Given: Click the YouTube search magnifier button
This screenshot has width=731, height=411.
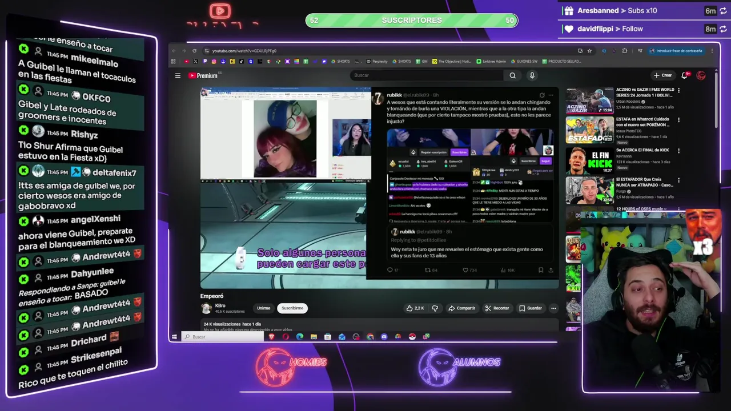Looking at the screenshot, I should (x=512, y=75).
